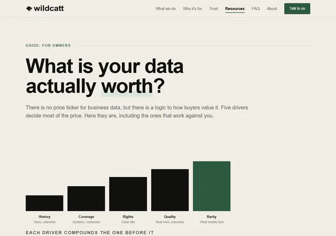Select the Coverage bar in the chart

[x=86, y=199]
